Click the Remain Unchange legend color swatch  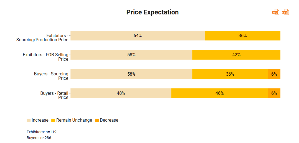tap(53, 120)
